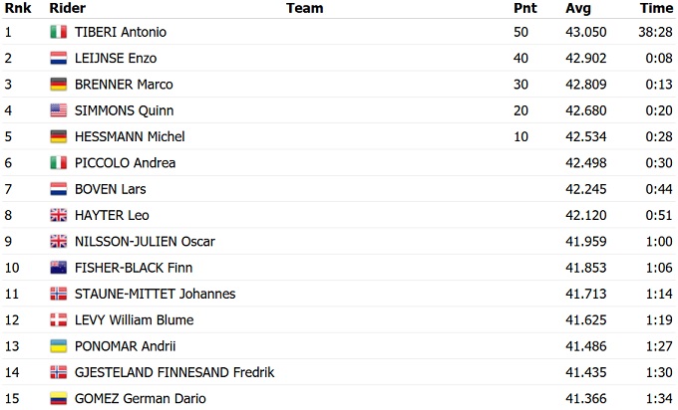Click the German flag beside BRENNER Marco

pos(58,85)
